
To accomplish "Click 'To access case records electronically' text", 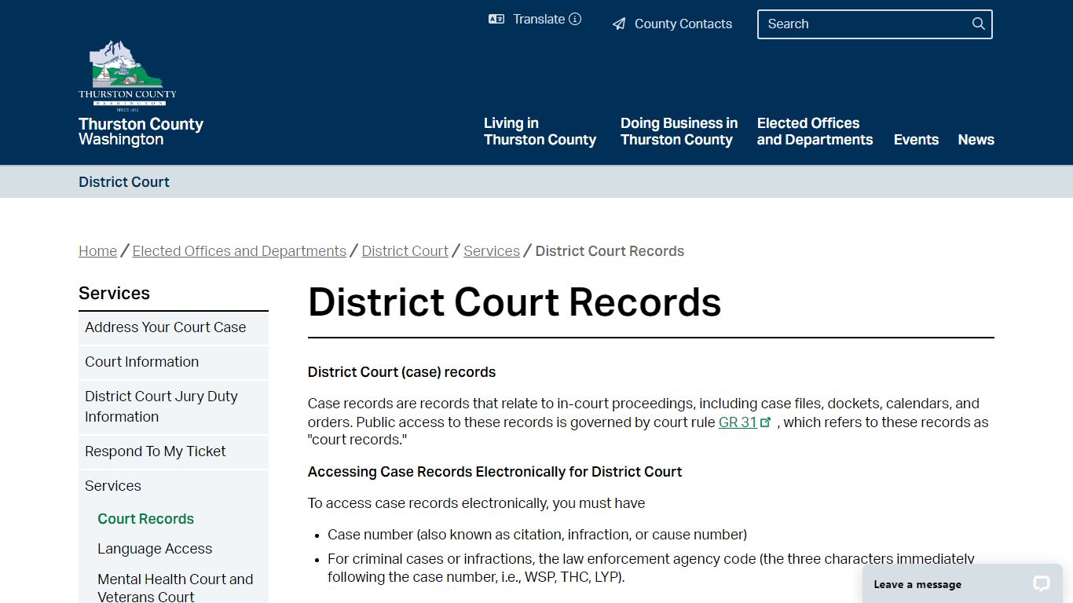I will pyautogui.click(x=477, y=503).
